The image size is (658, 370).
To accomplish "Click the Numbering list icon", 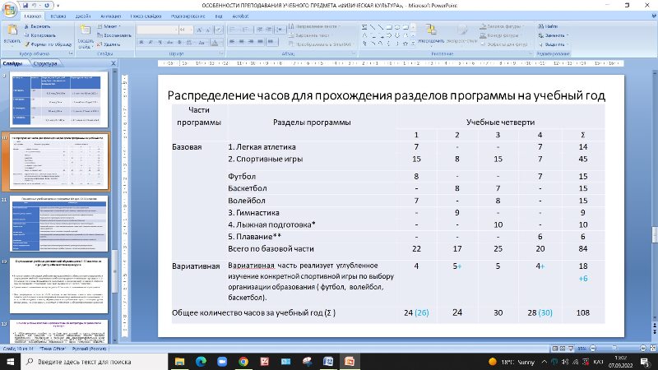I will click(246, 30).
